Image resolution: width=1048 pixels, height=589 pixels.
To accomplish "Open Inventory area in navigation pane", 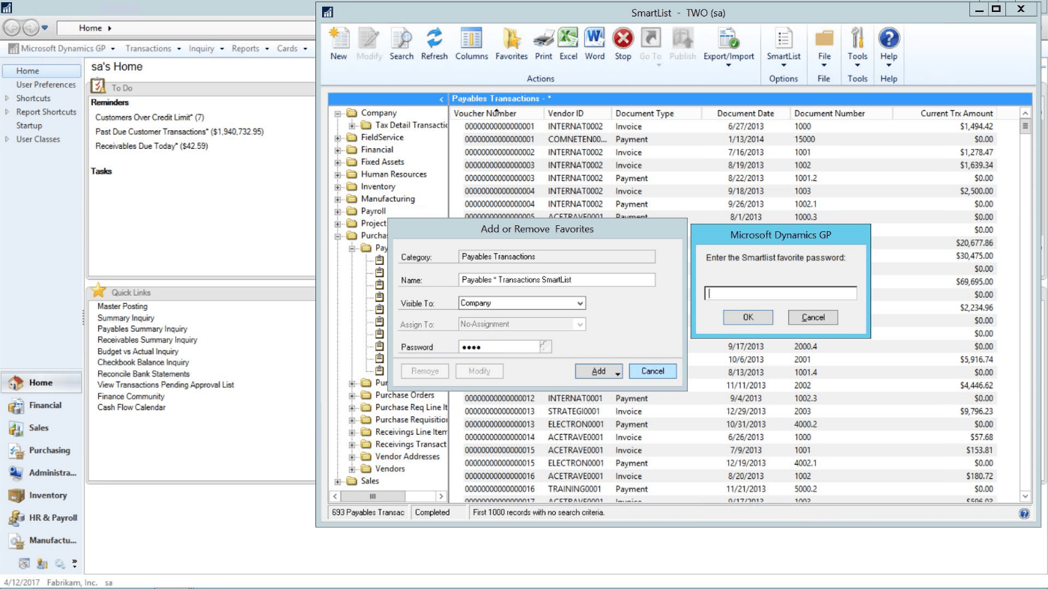I will tap(48, 495).
